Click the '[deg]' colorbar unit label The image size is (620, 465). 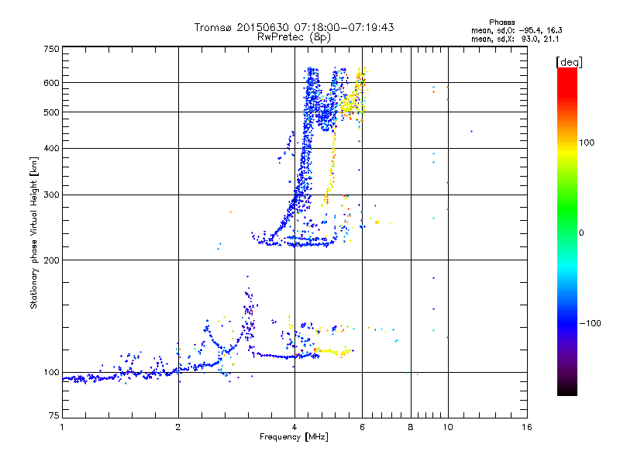[x=569, y=62]
